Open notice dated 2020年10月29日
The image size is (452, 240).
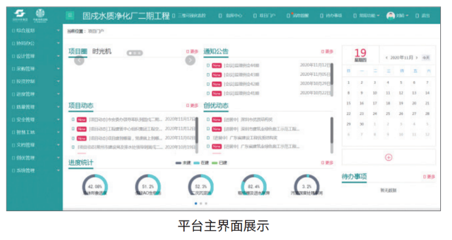[x=268, y=84]
